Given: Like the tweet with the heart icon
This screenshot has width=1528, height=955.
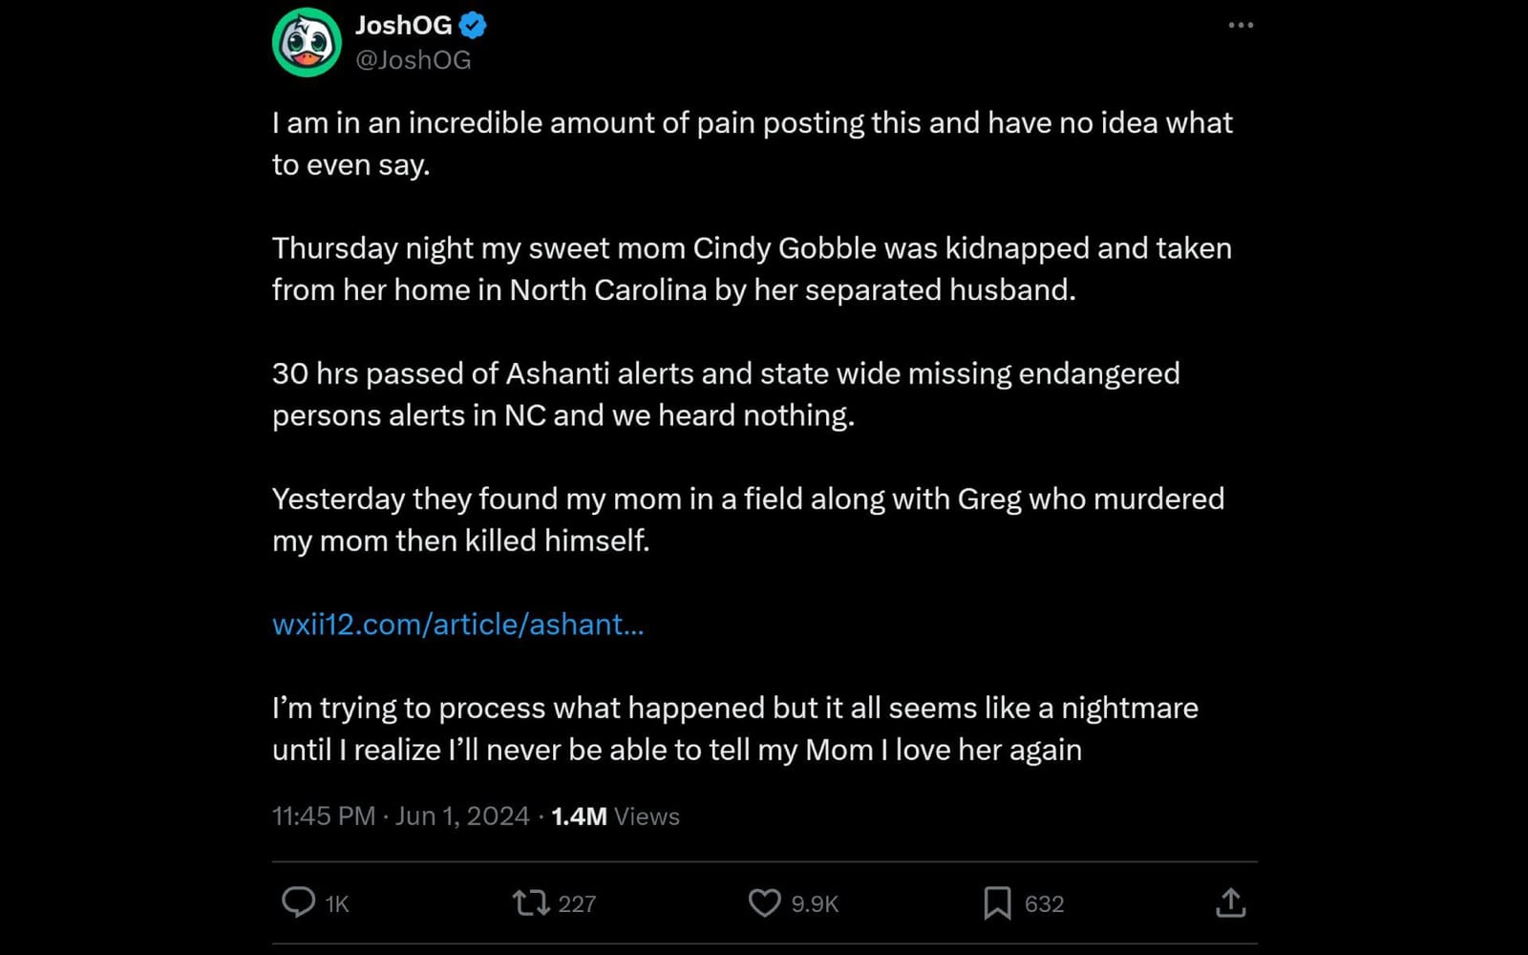Looking at the screenshot, I should [765, 902].
